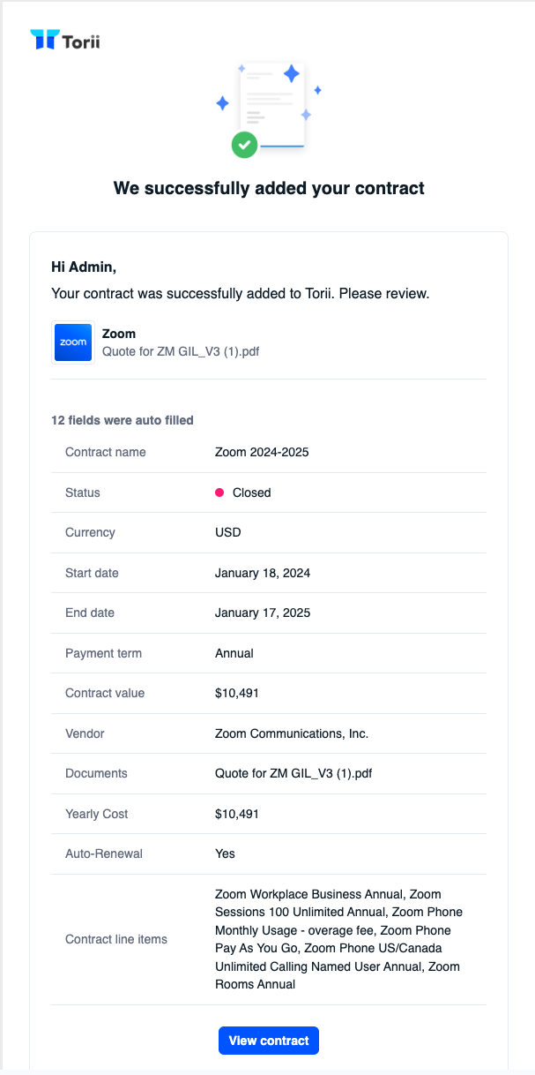Click the 'Contract line items' label

coord(116,939)
